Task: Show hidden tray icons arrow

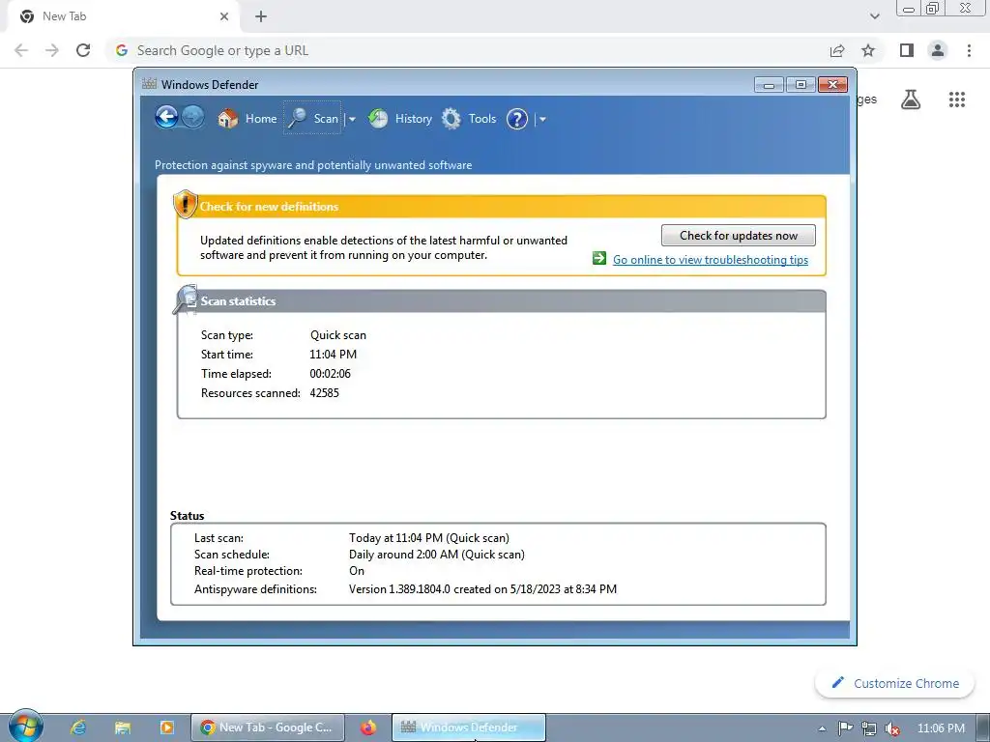Action: [822, 728]
